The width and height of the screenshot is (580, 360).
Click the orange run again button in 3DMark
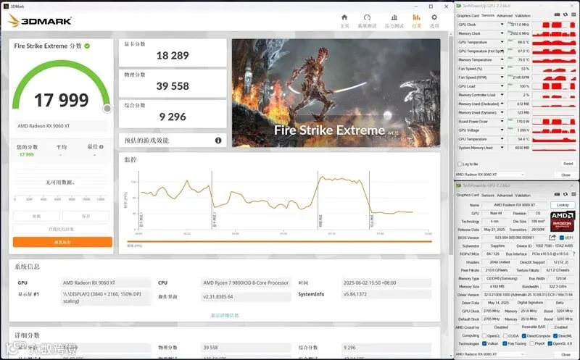(62, 242)
